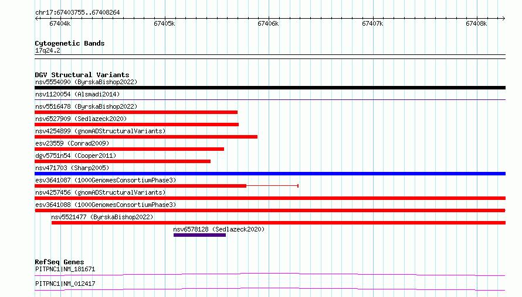Click the red bar under esv23559
The height and width of the screenshot is (297, 522).
[129, 149]
